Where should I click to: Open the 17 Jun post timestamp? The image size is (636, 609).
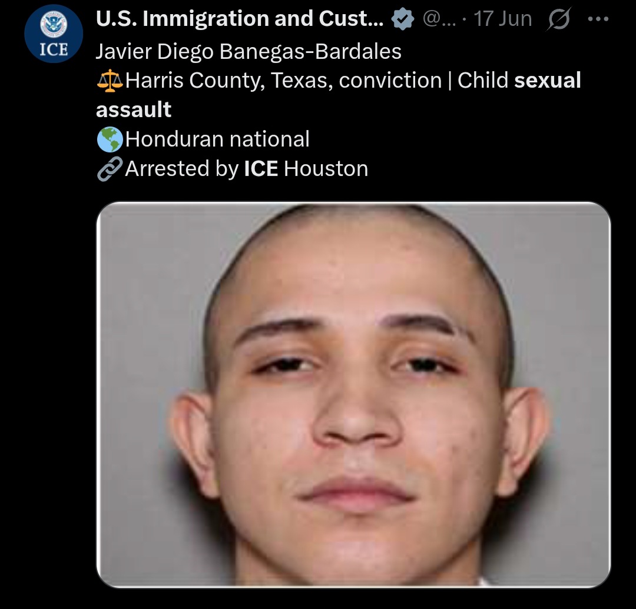(502, 19)
